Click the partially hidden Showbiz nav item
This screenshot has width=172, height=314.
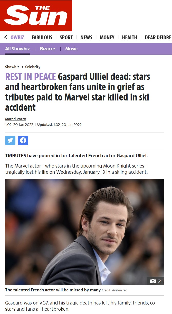(17, 38)
